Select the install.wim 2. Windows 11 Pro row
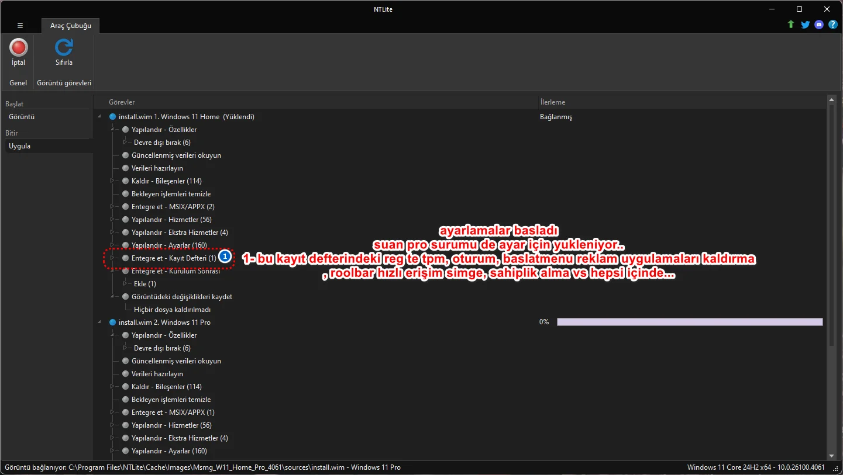Image resolution: width=843 pixels, height=475 pixels. click(164, 323)
